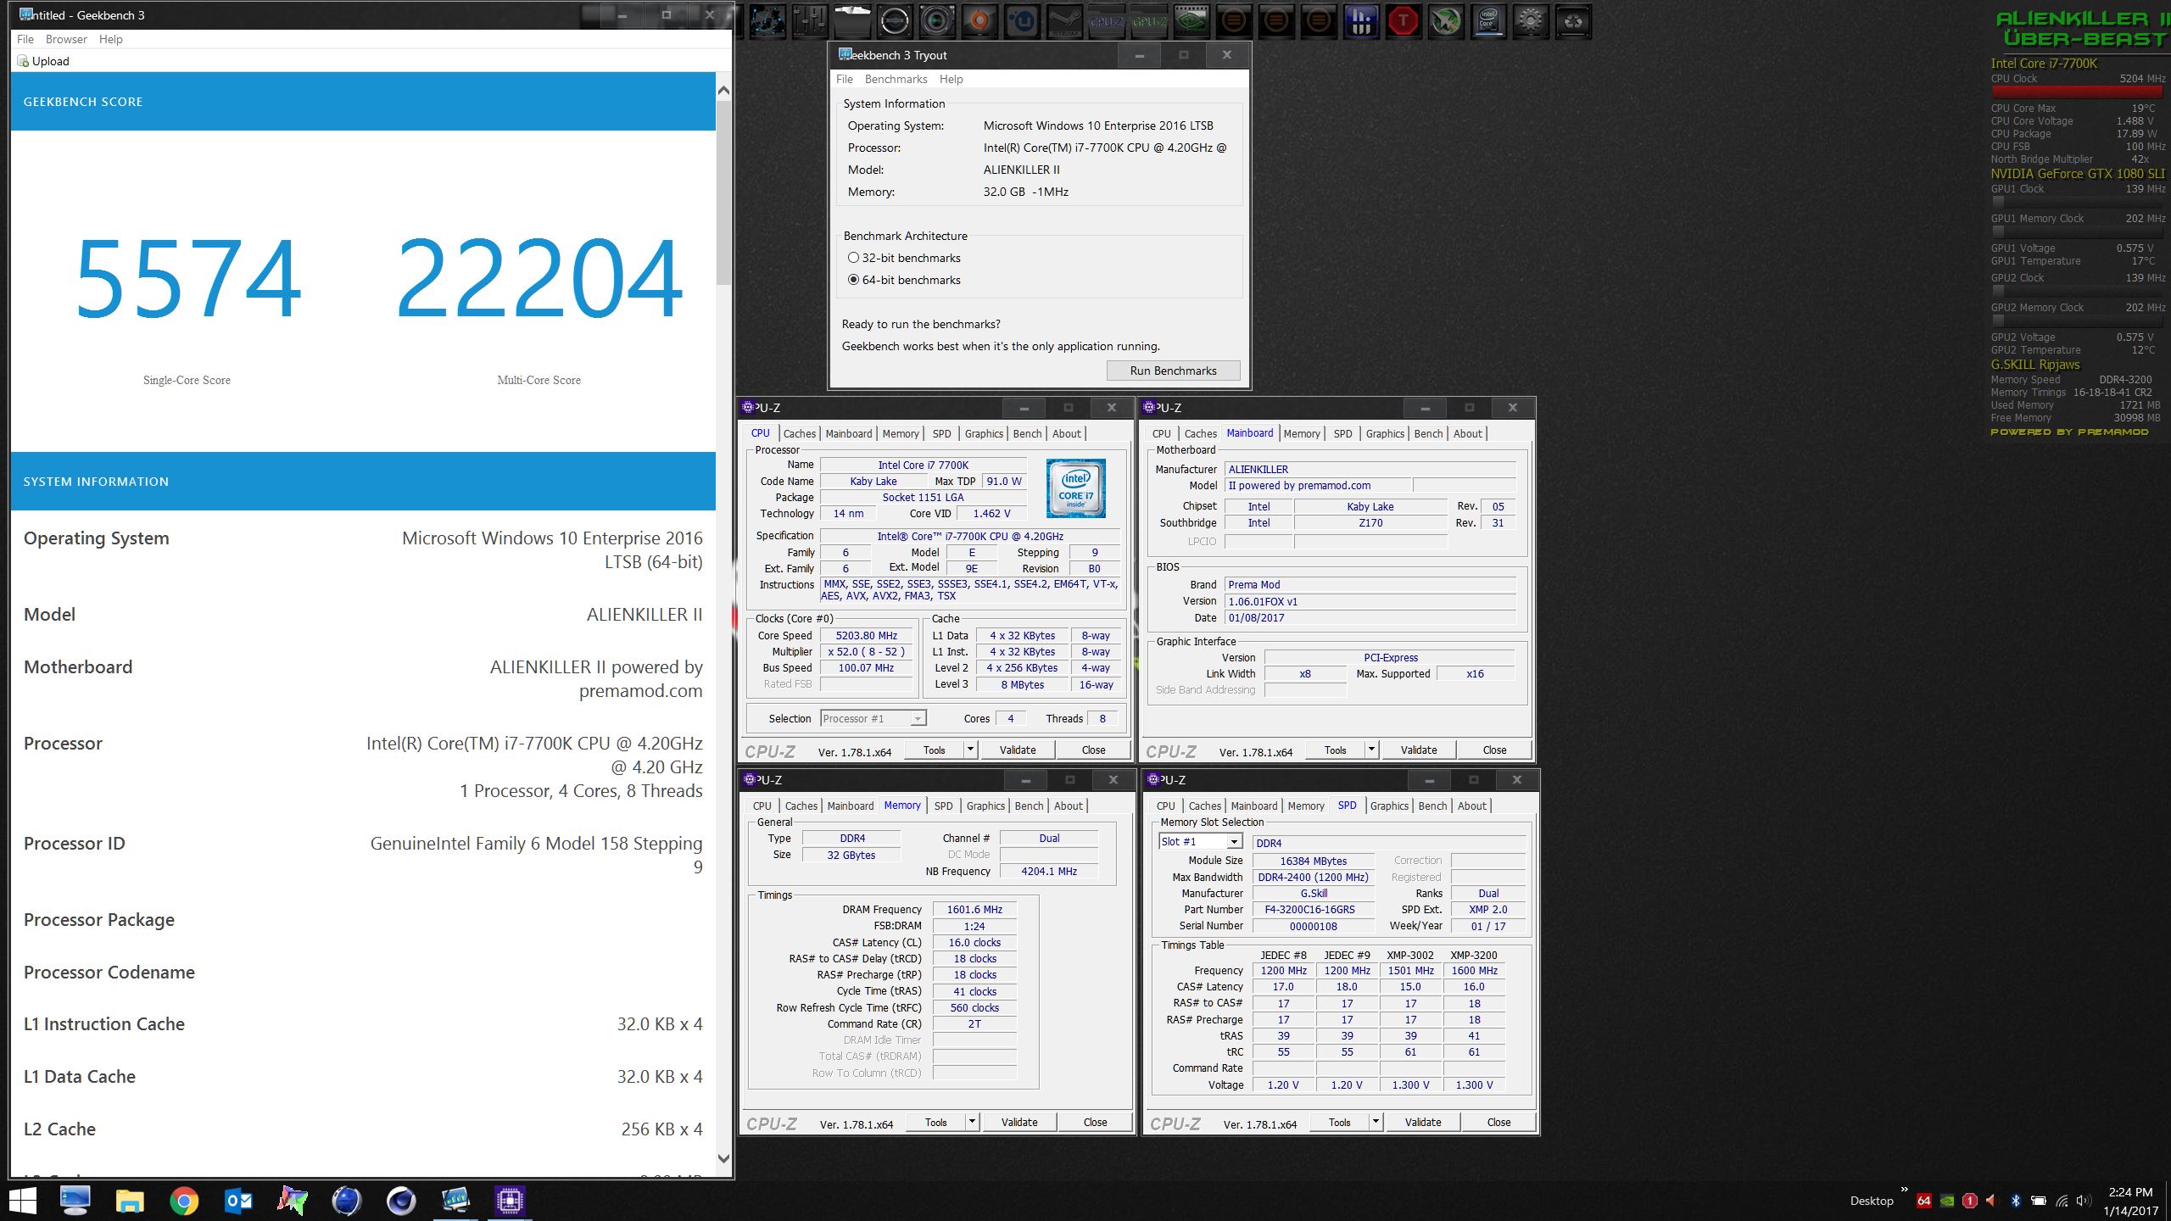Launch Uplay from the top dock

pos(1022,21)
